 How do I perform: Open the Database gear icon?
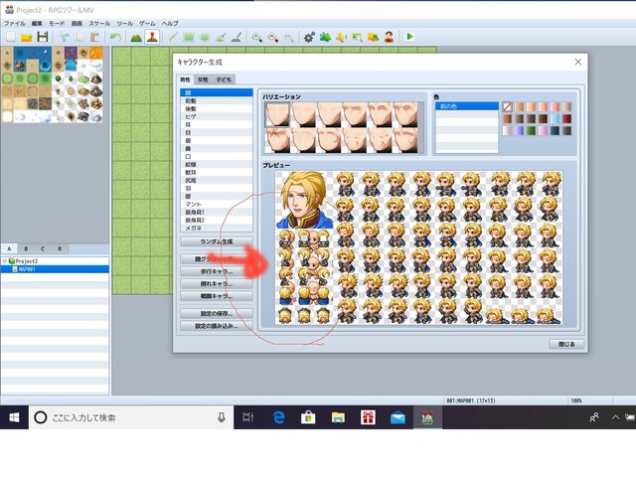[x=309, y=38]
